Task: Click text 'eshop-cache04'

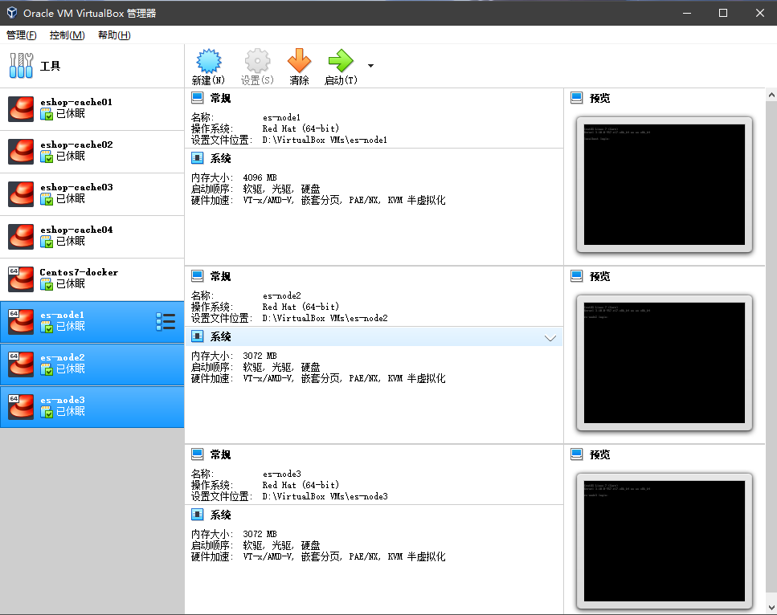Action: [76, 230]
